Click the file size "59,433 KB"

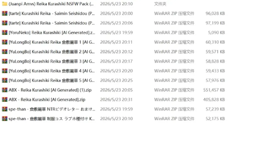tap(215, 71)
